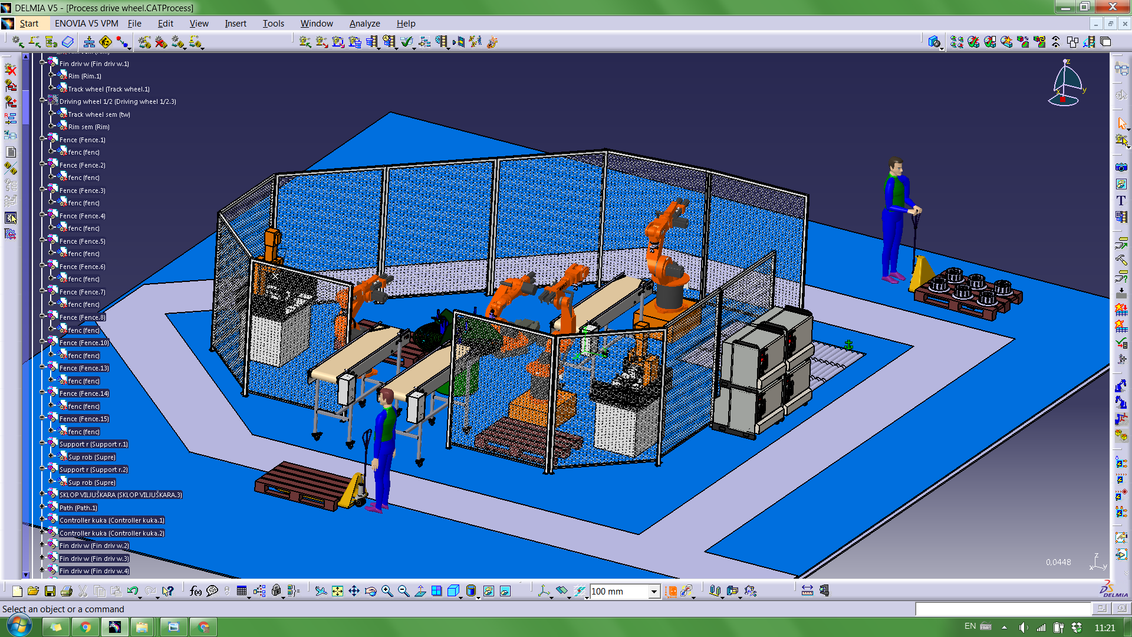Click the Open file folder icon
Image resolution: width=1132 pixels, height=637 pixels.
coord(33,591)
